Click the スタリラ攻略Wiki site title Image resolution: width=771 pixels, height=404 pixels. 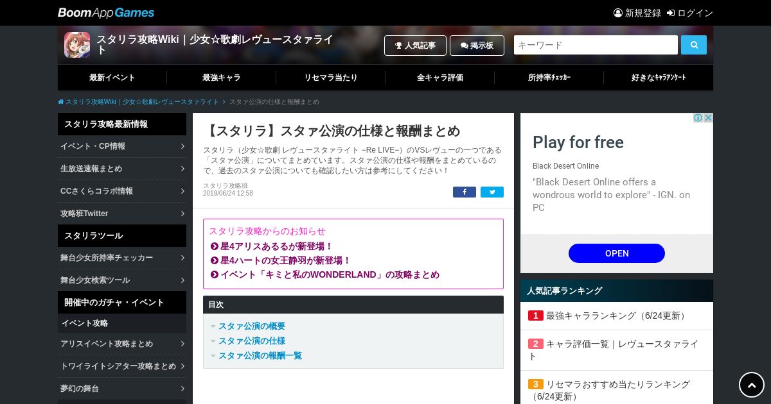pyautogui.click(x=215, y=44)
